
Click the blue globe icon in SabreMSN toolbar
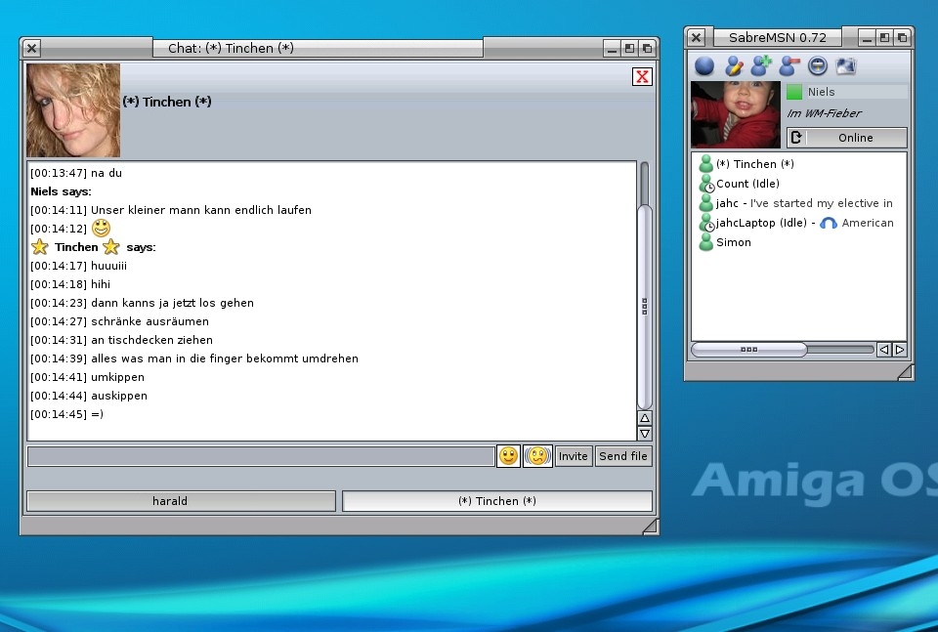704,65
